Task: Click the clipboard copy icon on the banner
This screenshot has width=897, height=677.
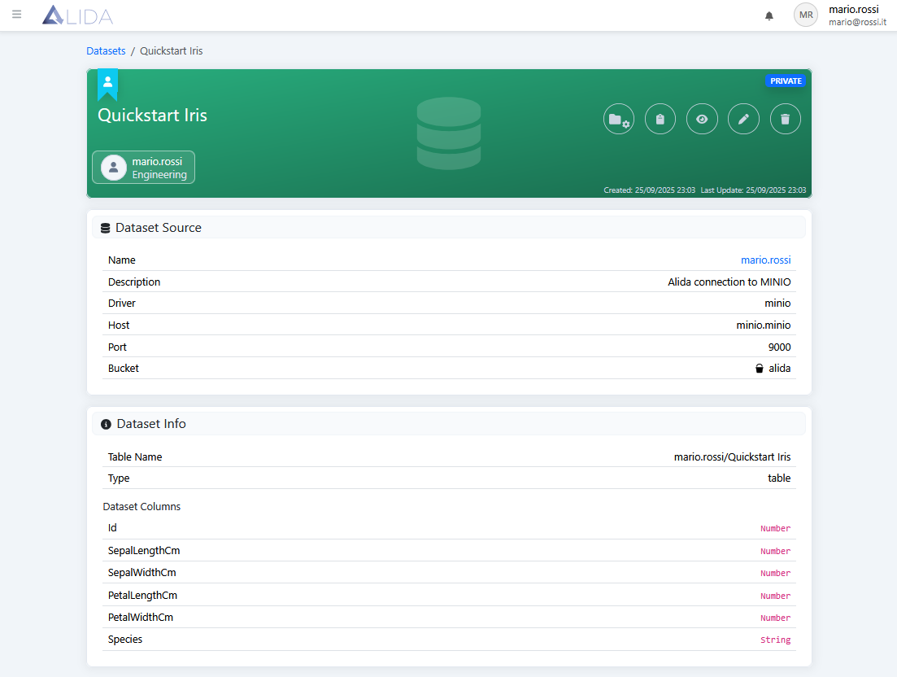Action: click(660, 119)
